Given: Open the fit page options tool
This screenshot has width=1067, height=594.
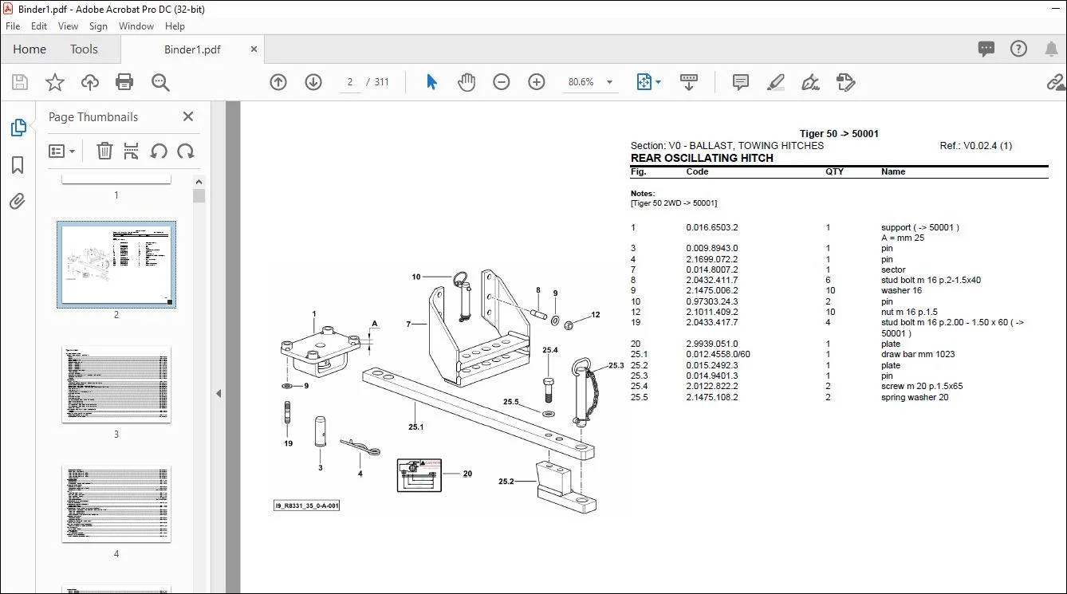Looking at the screenshot, I should tap(648, 82).
